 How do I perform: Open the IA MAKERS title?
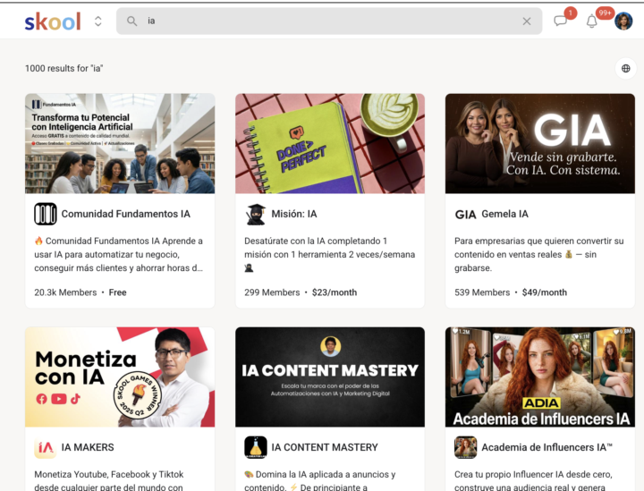(x=88, y=447)
